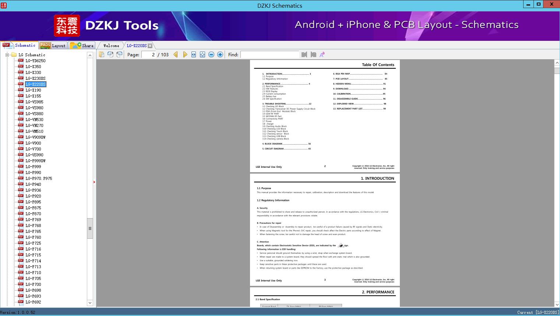Screen dimensions: 560x316
Task: Collapse the LG Schematic tree folder
Action: pyautogui.click(x=7, y=55)
